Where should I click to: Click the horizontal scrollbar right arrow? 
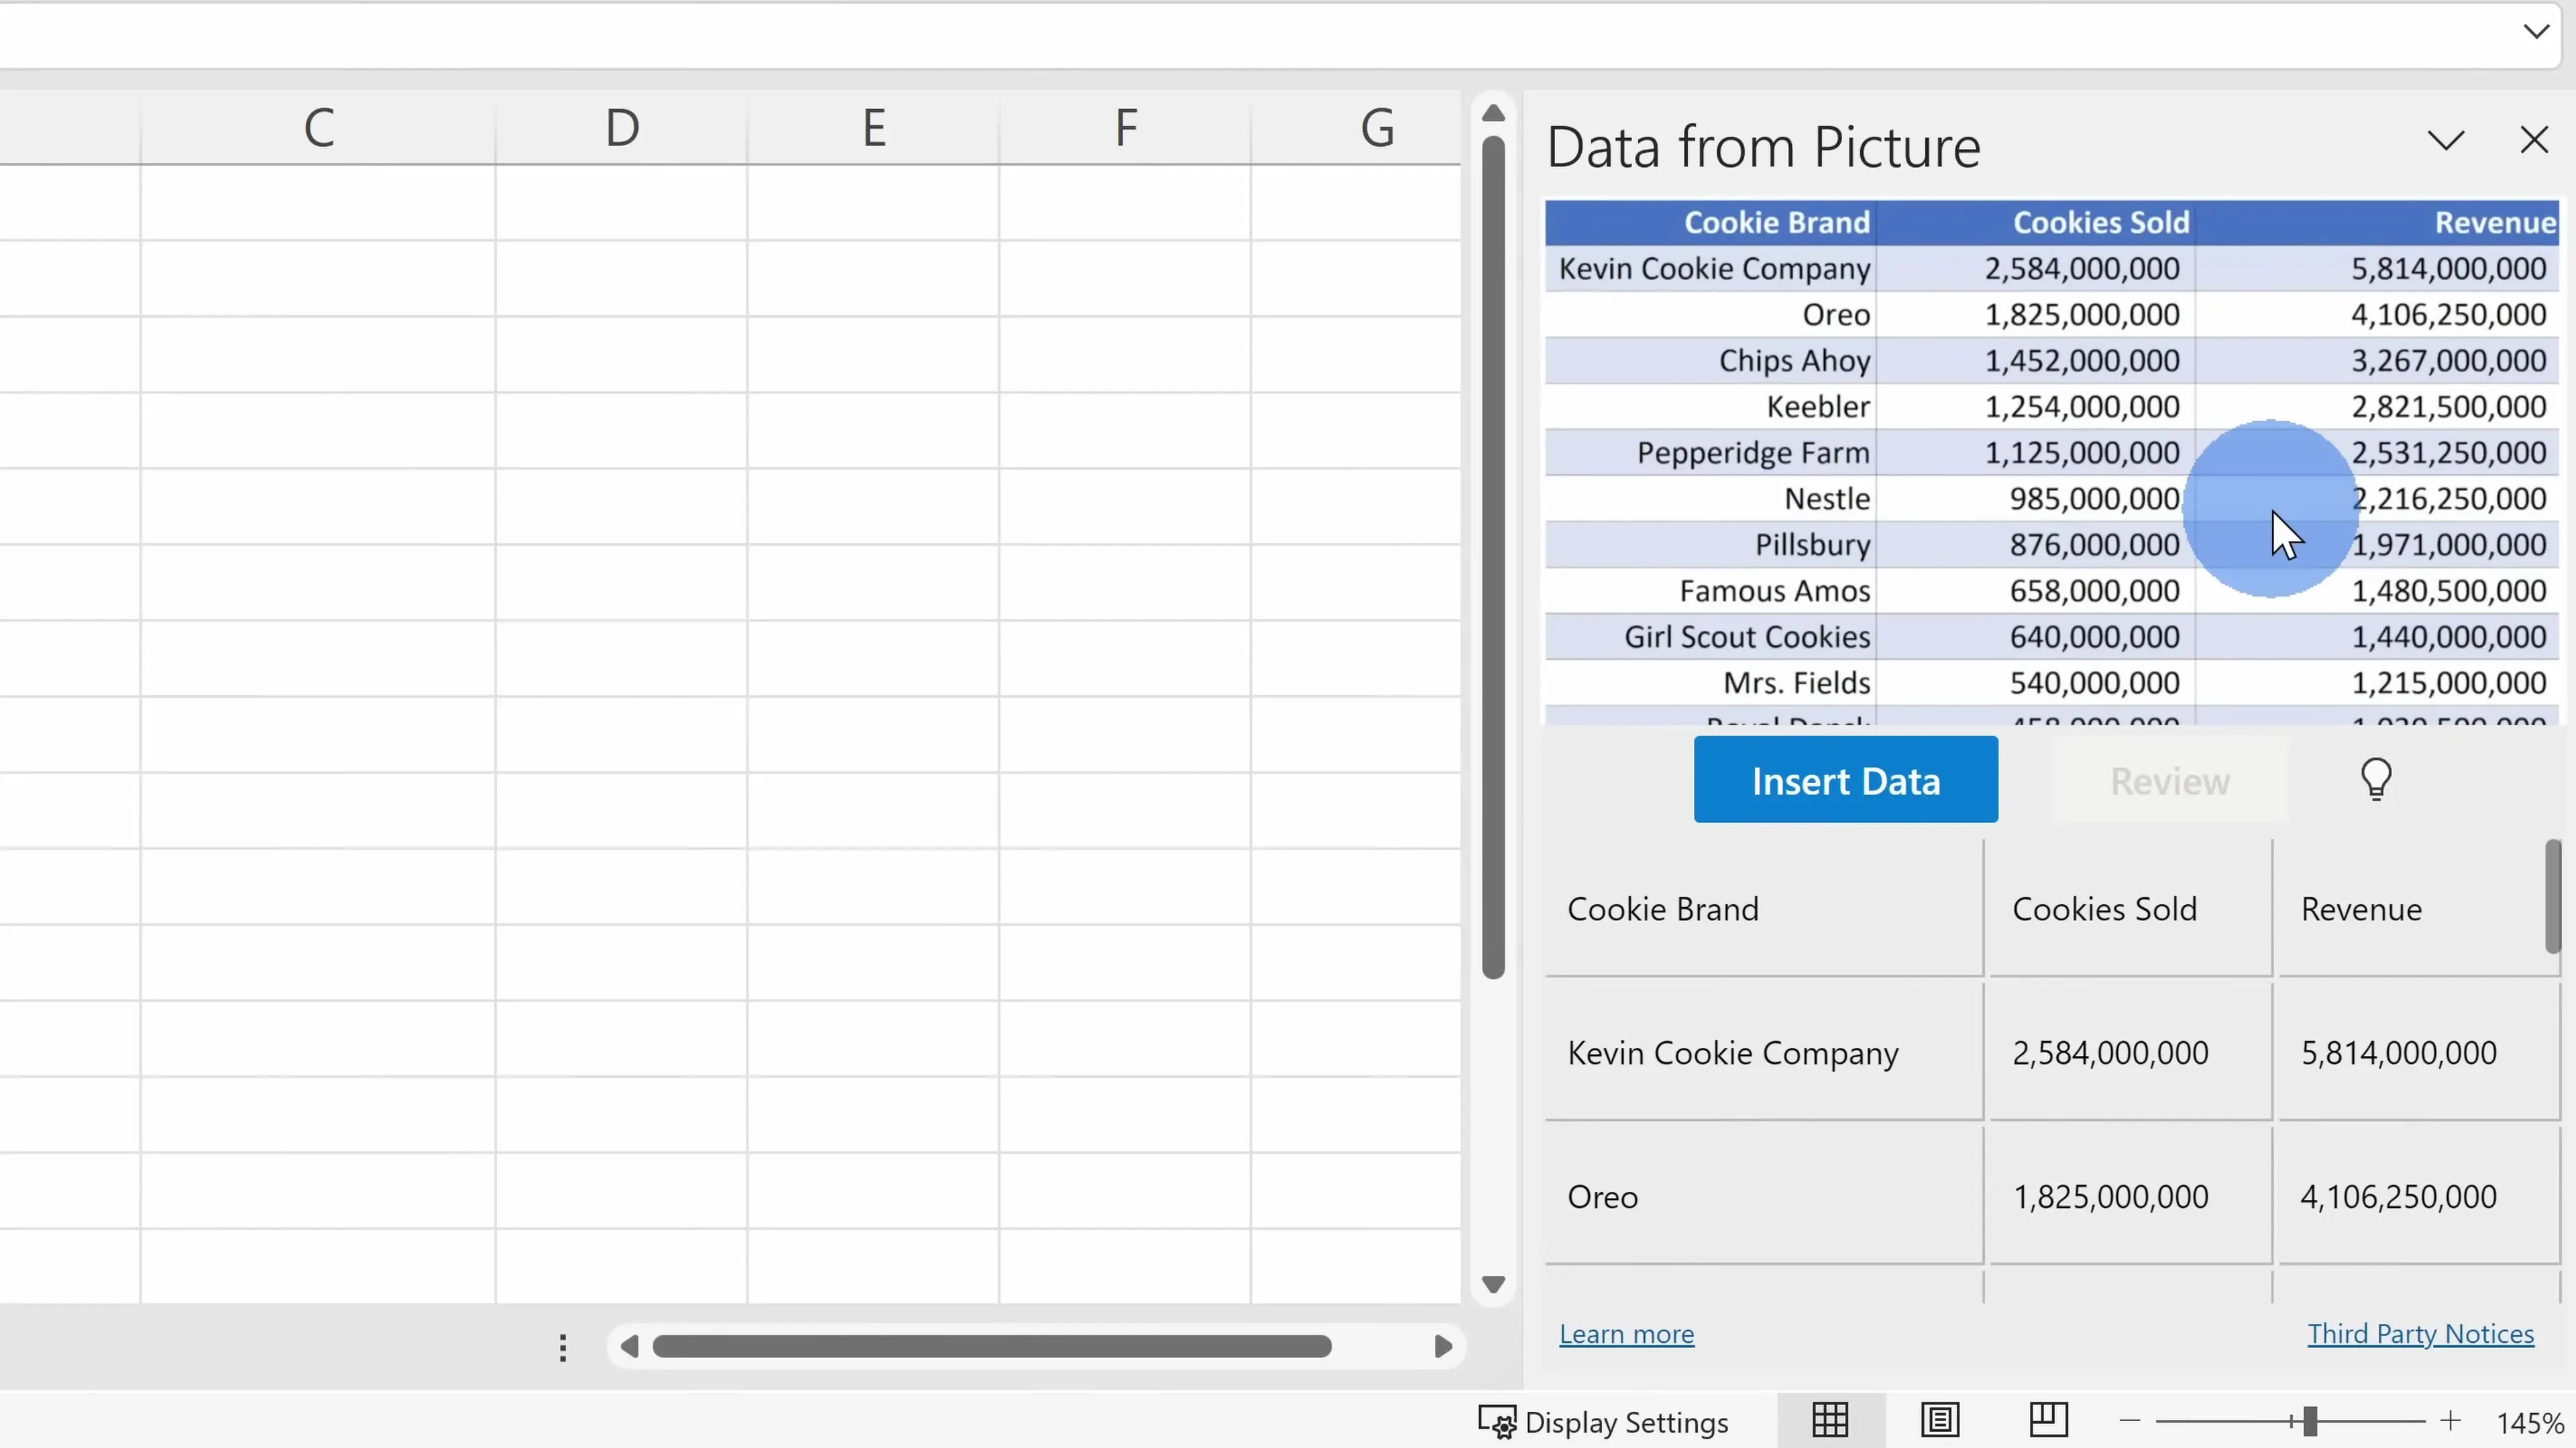click(1442, 1346)
